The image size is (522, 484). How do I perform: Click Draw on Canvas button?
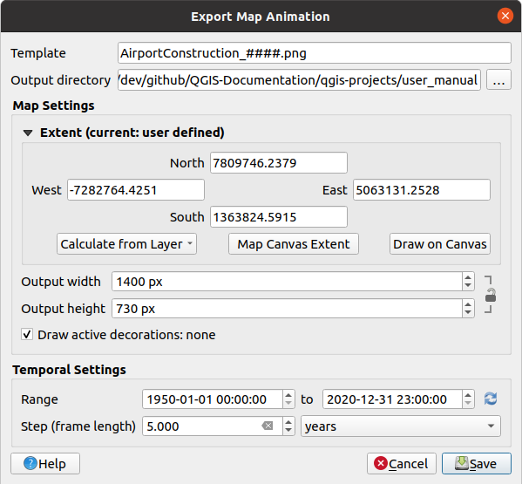point(440,244)
